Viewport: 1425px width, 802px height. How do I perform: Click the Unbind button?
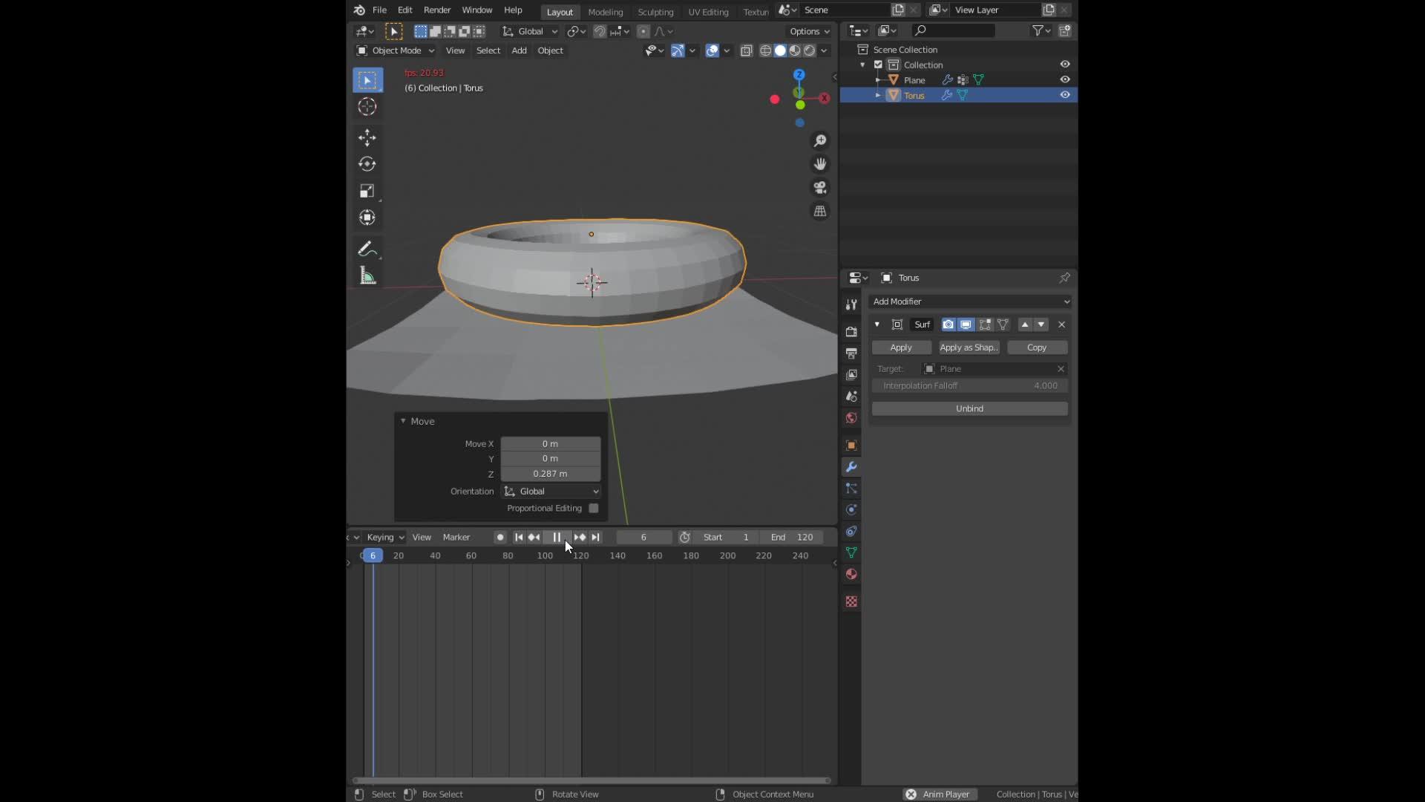(969, 408)
